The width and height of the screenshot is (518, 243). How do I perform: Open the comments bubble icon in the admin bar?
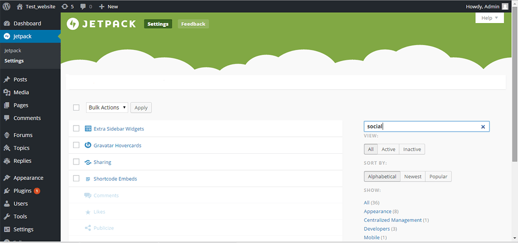click(x=83, y=7)
